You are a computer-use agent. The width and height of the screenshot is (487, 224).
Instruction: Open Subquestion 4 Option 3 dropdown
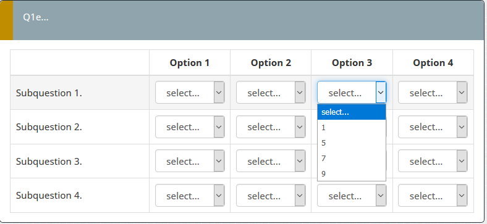pyautogui.click(x=352, y=196)
